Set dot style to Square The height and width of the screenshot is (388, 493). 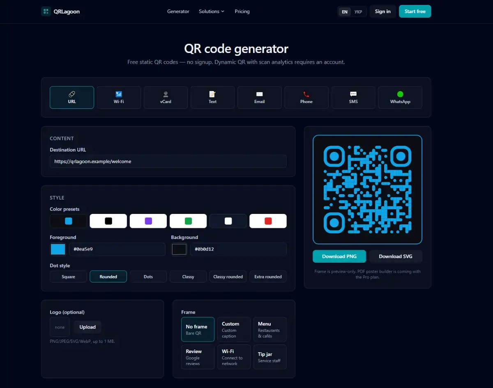(68, 277)
